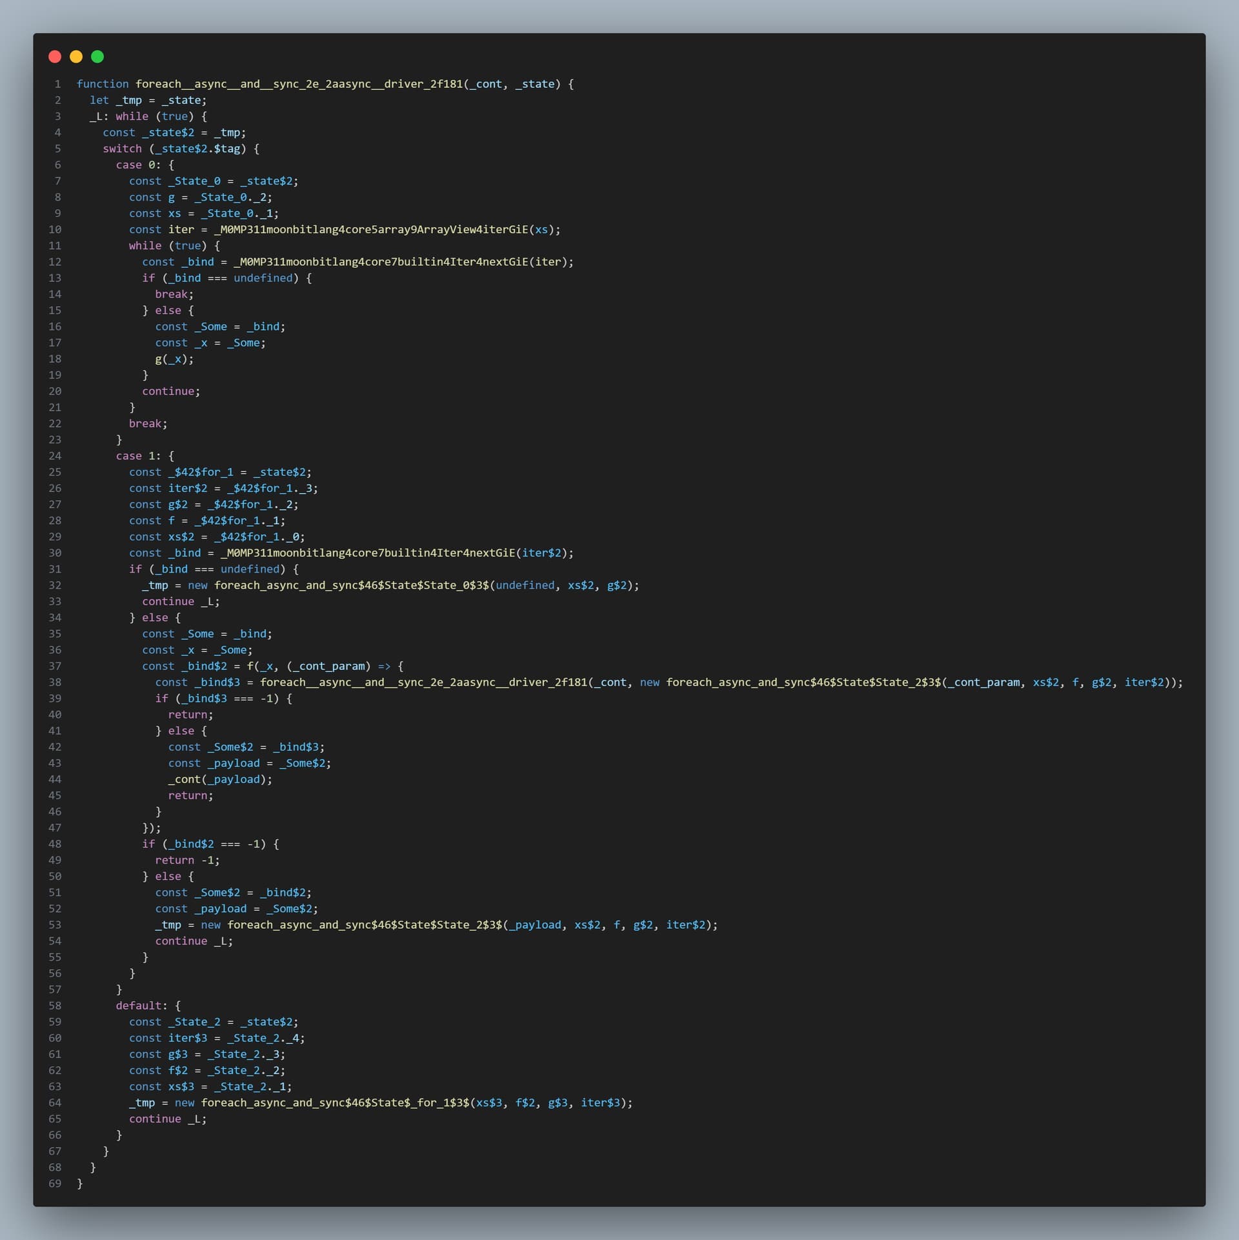Click line number 1 in gutter
Screen dimensions: 1239x1240
click(x=57, y=84)
